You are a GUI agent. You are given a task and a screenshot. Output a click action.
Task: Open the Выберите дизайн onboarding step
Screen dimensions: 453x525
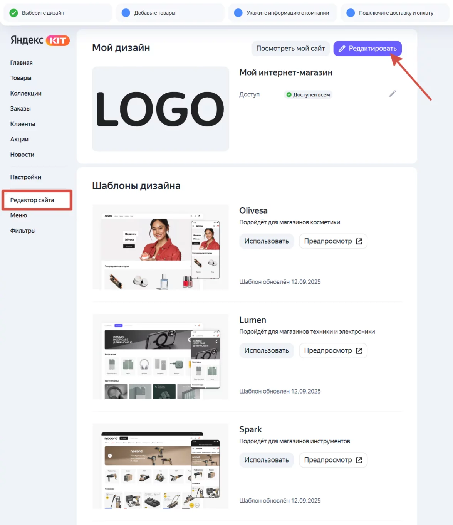pos(58,13)
